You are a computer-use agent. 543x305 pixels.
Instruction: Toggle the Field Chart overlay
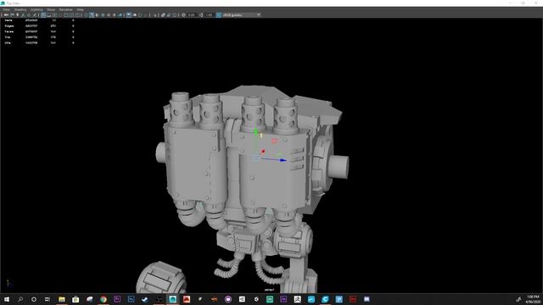pyautogui.click(x=66, y=15)
